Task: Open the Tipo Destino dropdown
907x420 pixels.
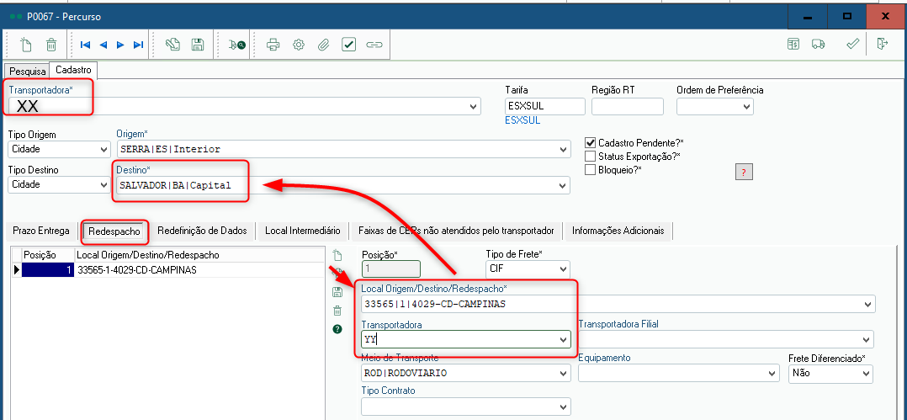Action: [104, 185]
